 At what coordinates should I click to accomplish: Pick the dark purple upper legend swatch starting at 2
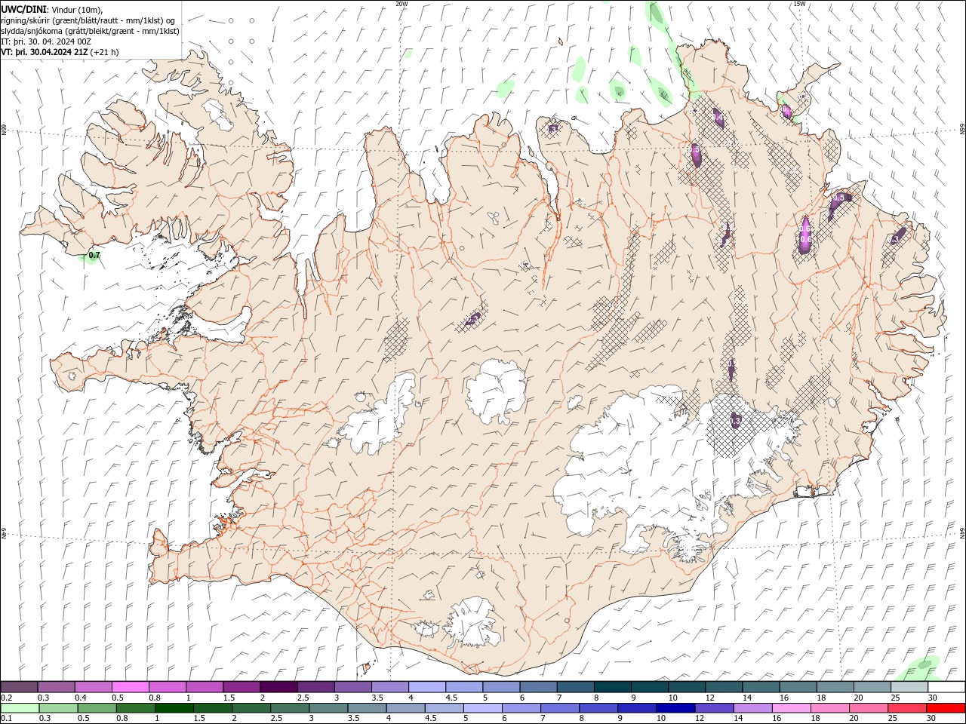(x=278, y=686)
